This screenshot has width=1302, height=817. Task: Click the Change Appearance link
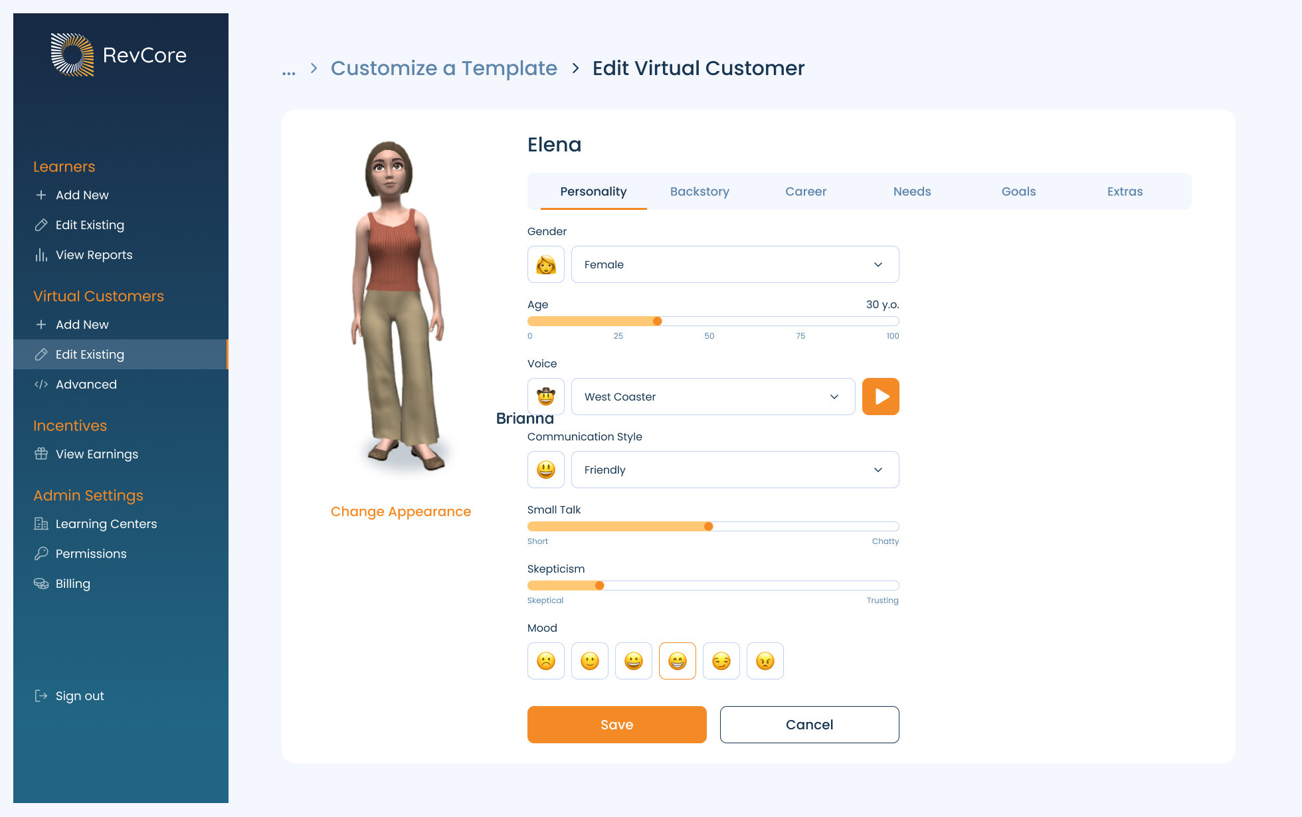pyautogui.click(x=401, y=511)
